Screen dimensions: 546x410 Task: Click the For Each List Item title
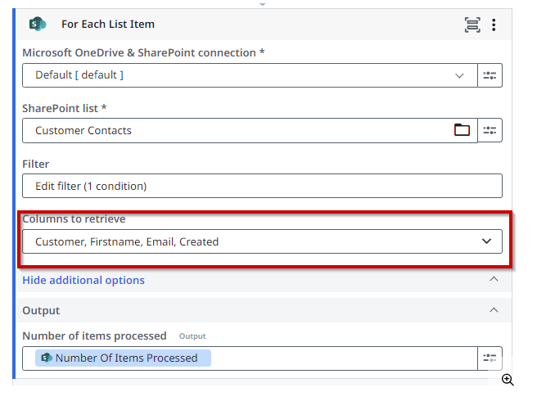tap(108, 25)
